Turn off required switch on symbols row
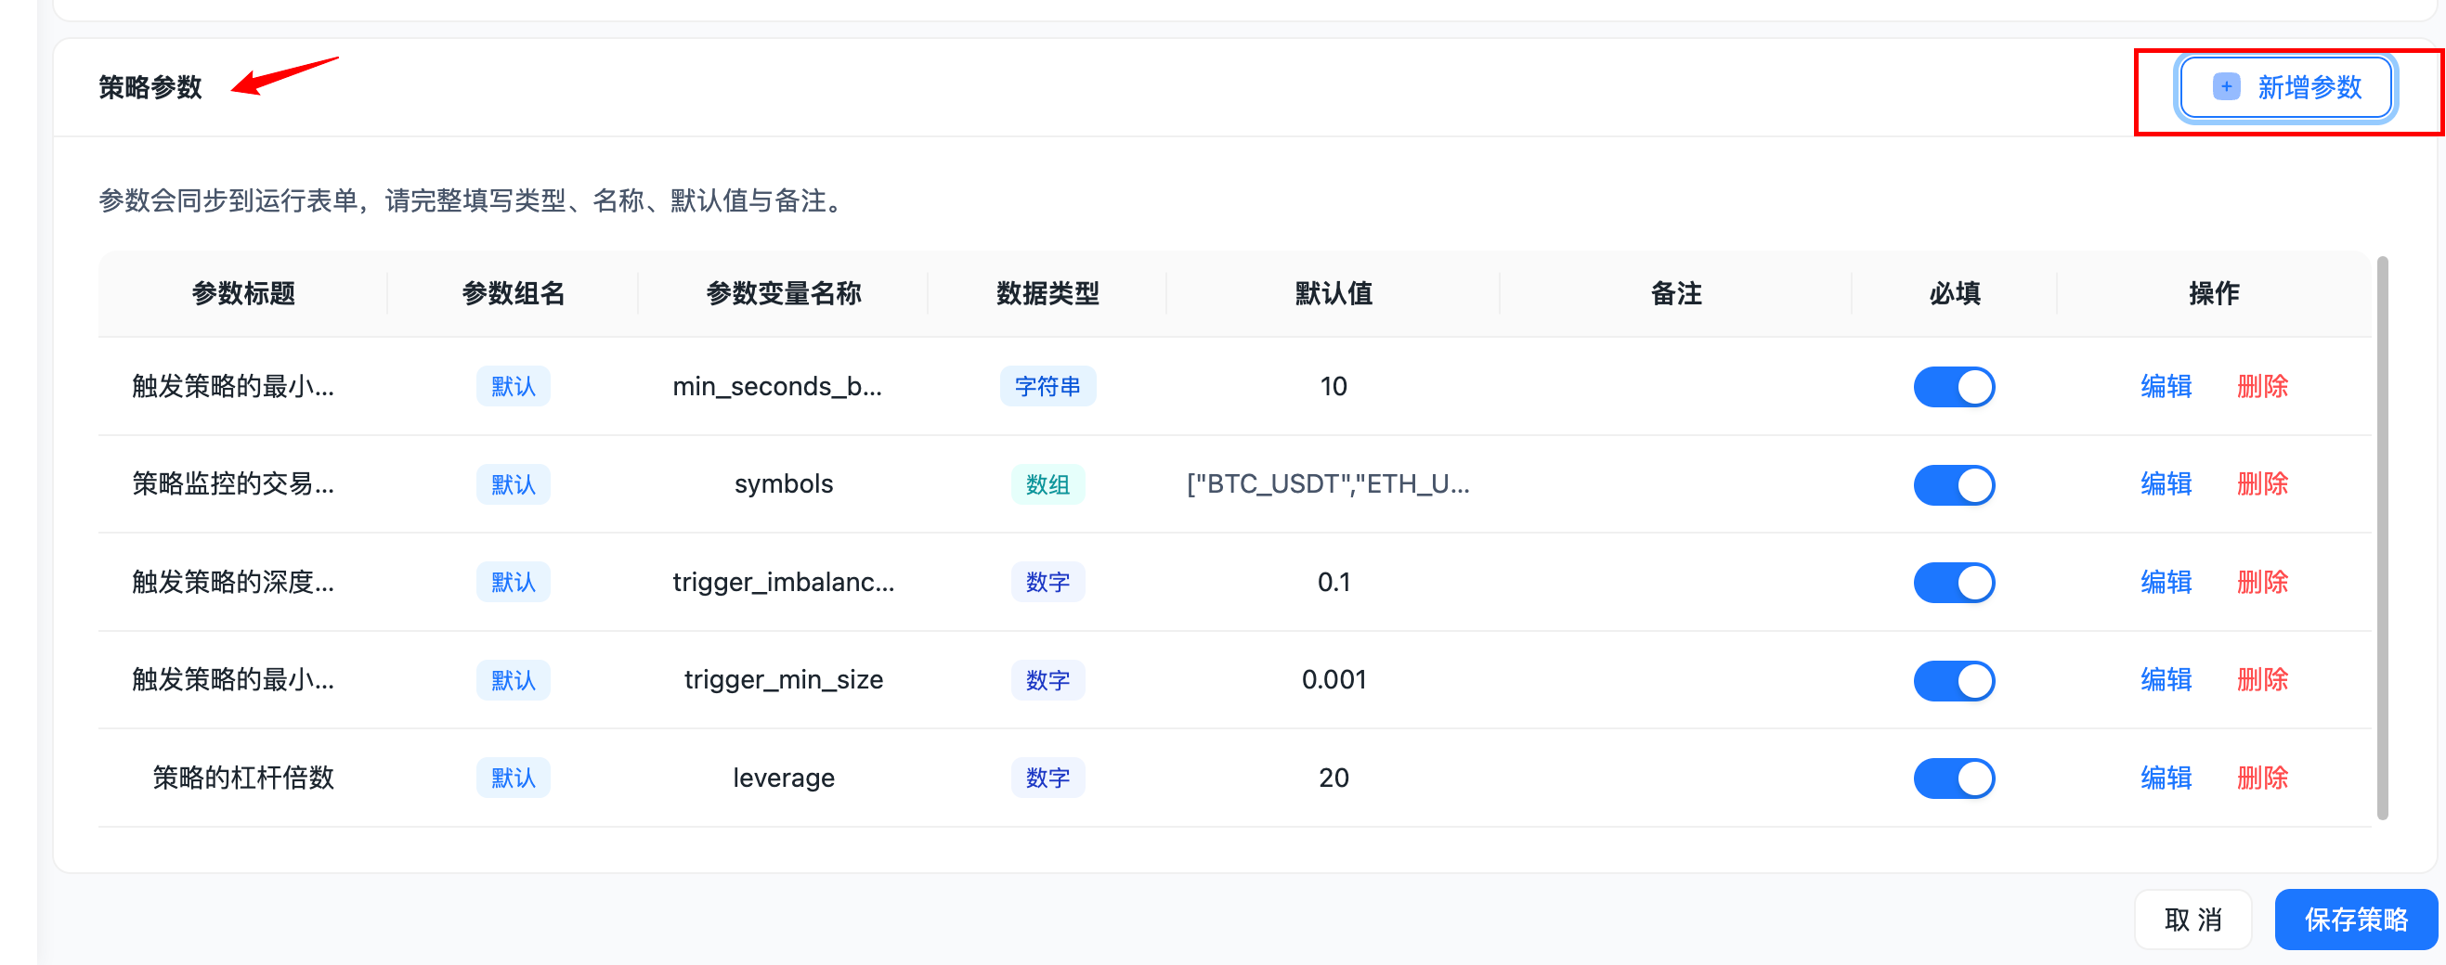2446x965 pixels. (1953, 484)
